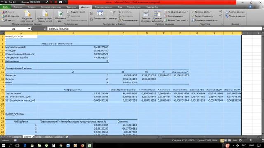Select column B header
The height and width of the screenshot is (148, 264).
tap(73, 33)
